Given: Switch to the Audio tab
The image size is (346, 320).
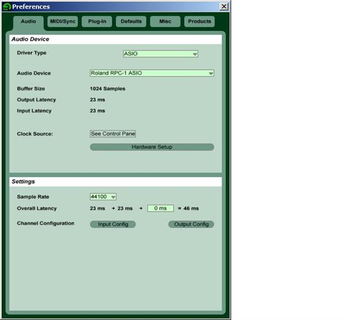Looking at the screenshot, I should [28, 22].
